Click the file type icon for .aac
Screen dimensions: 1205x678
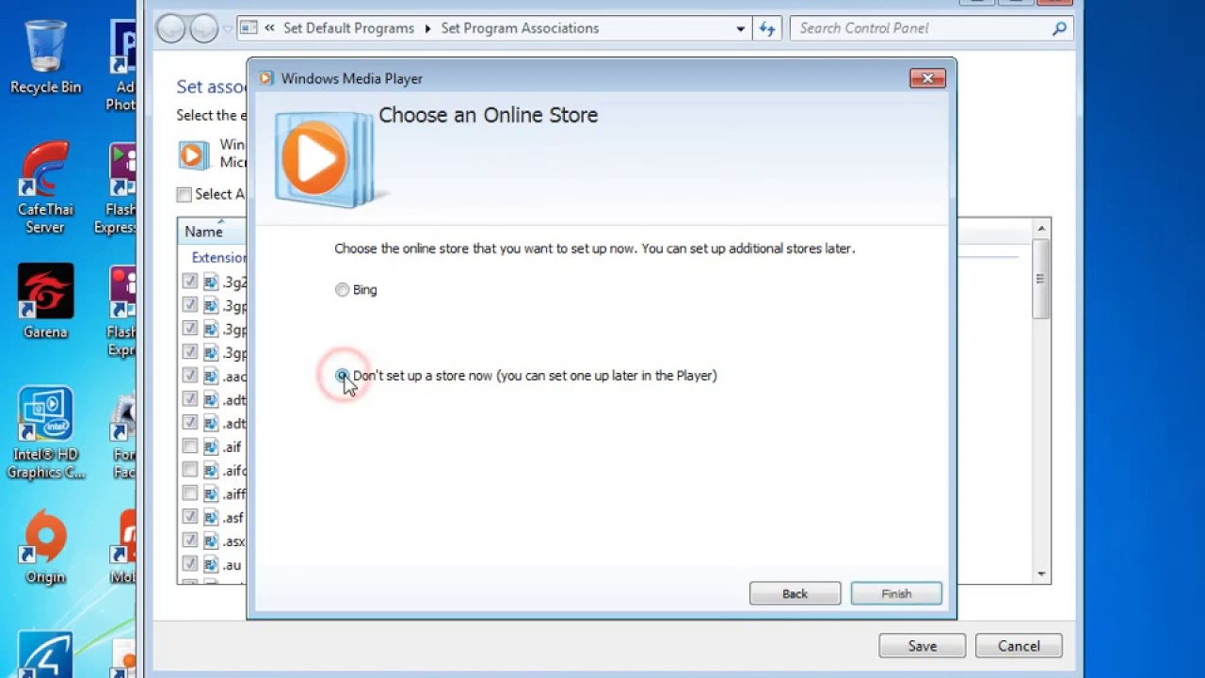[211, 376]
